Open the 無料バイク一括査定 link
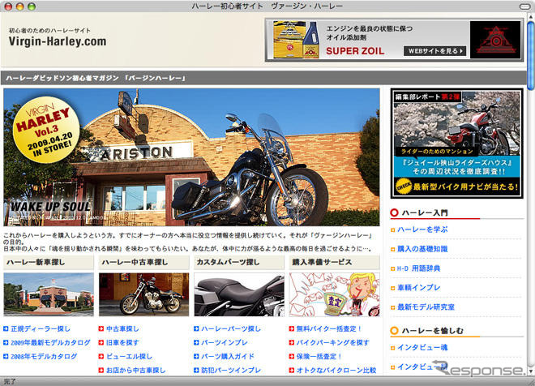The width and height of the screenshot is (535, 386). tap(329, 328)
